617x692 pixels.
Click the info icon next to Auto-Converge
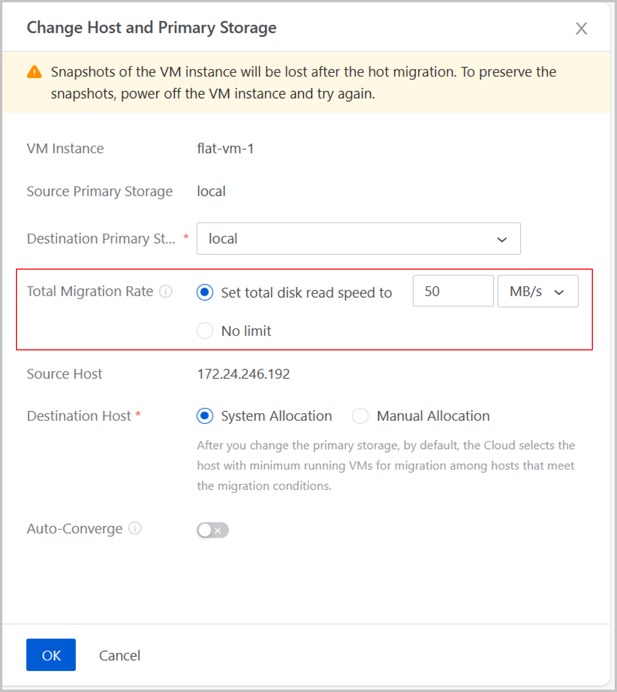pos(135,528)
